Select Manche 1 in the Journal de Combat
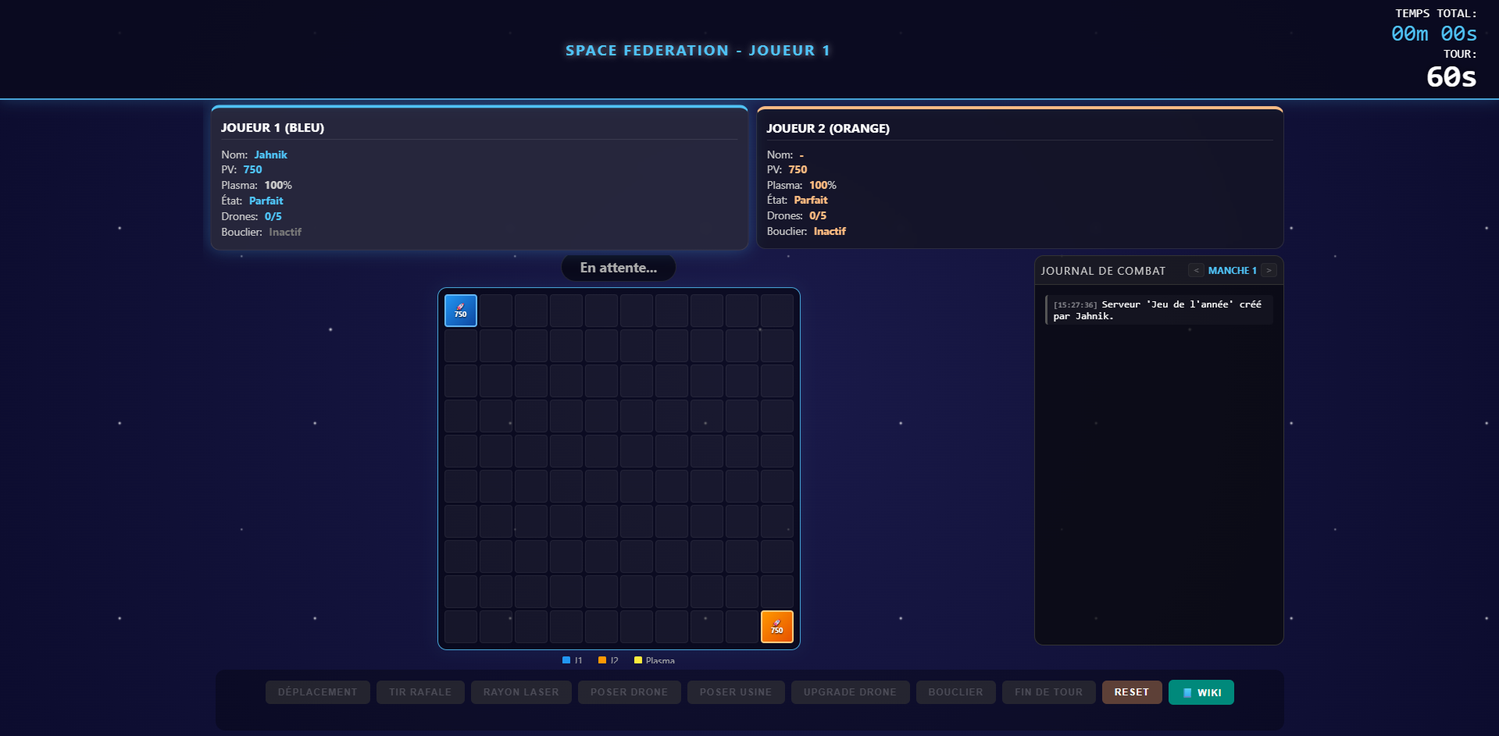This screenshot has height=736, width=1499. [1233, 270]
